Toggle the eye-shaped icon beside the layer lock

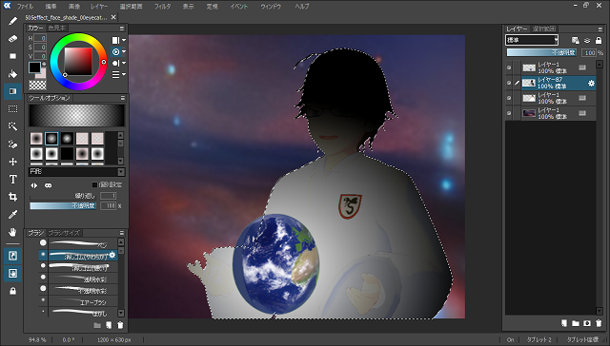[x=587, y=40]
